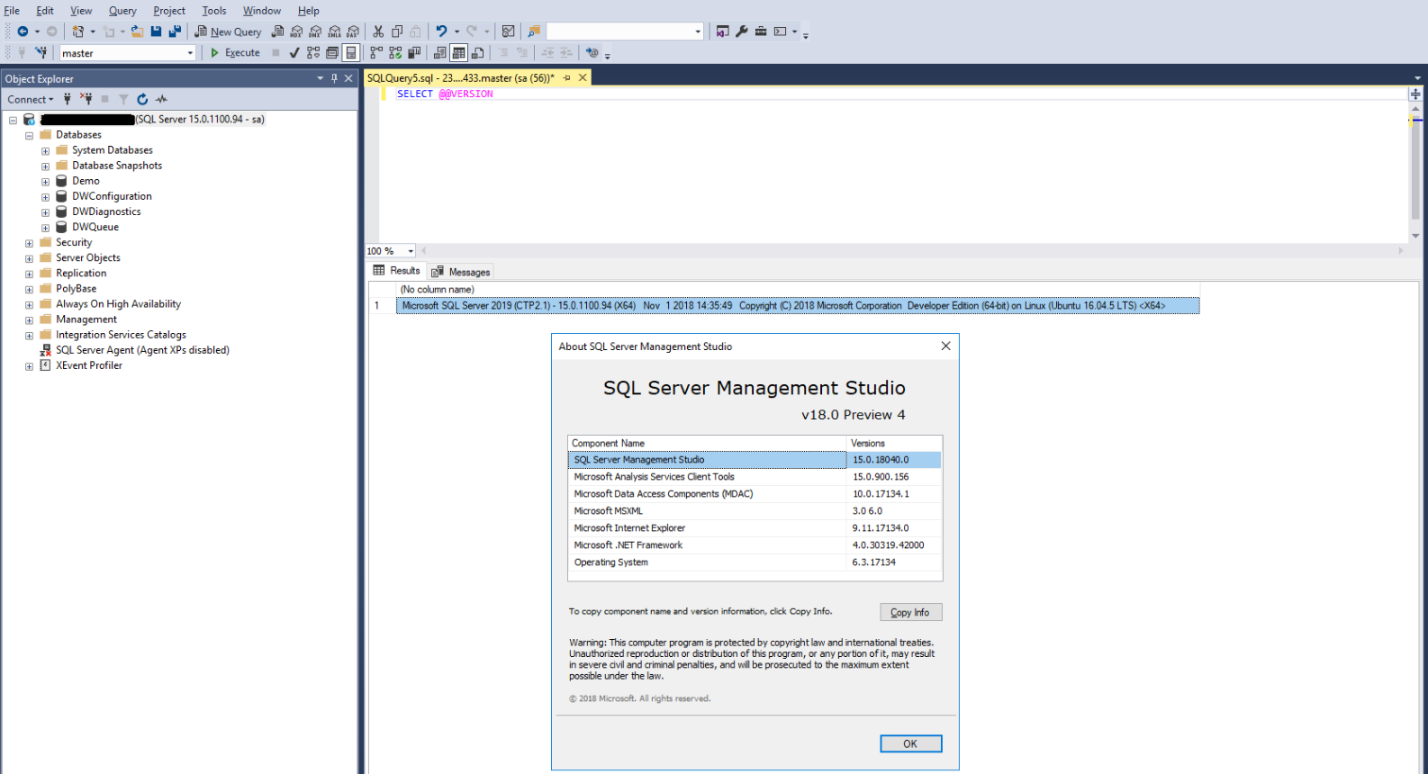Viewport: 1428px width, 774px height.
Task: Open Properties window via the wrench icon
Action: coord(742,31)
